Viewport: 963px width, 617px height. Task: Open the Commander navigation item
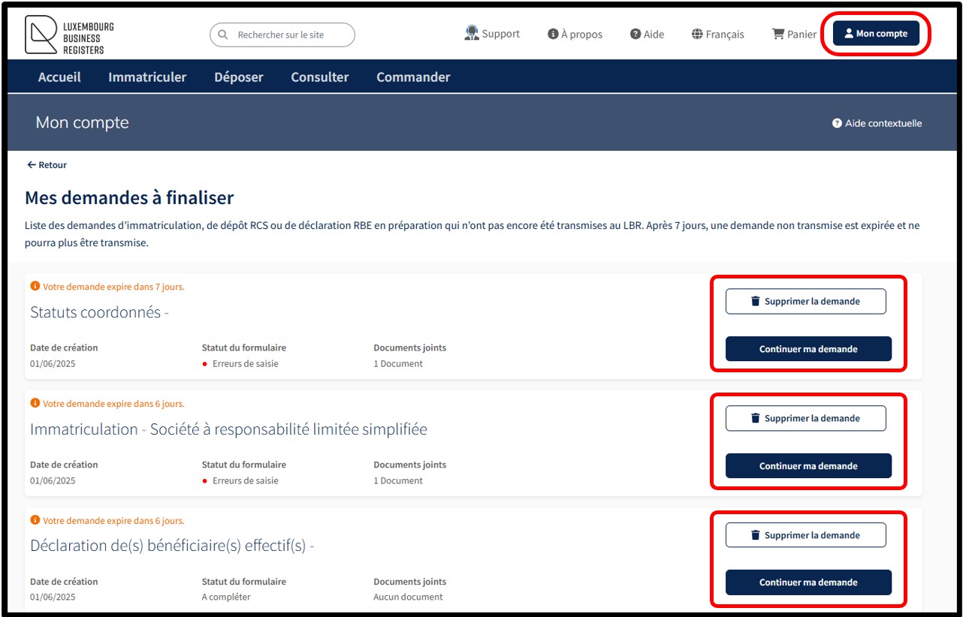click(413, 77)
